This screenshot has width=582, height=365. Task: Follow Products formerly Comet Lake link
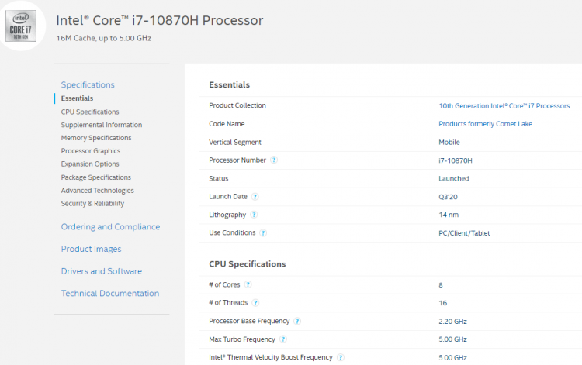pos(485,124)
